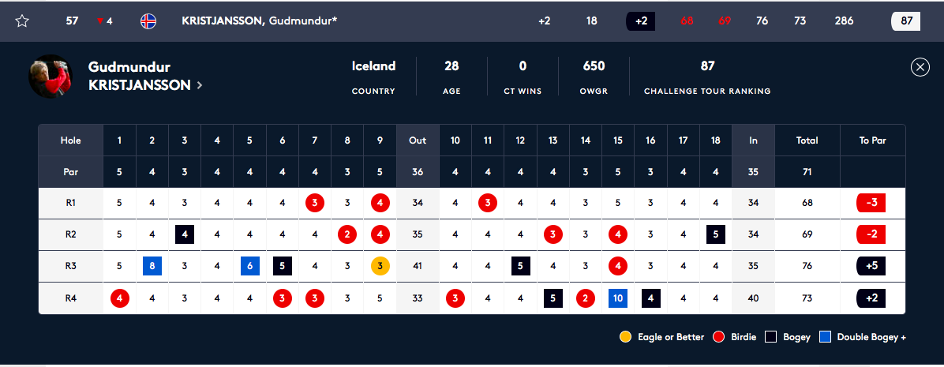944x367 pixels.
Task: Click the yellow eagle circle in R3
Action: coord(380,266)
